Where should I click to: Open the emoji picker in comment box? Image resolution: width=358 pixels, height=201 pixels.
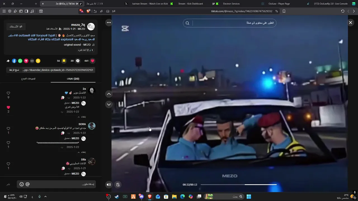22,184
